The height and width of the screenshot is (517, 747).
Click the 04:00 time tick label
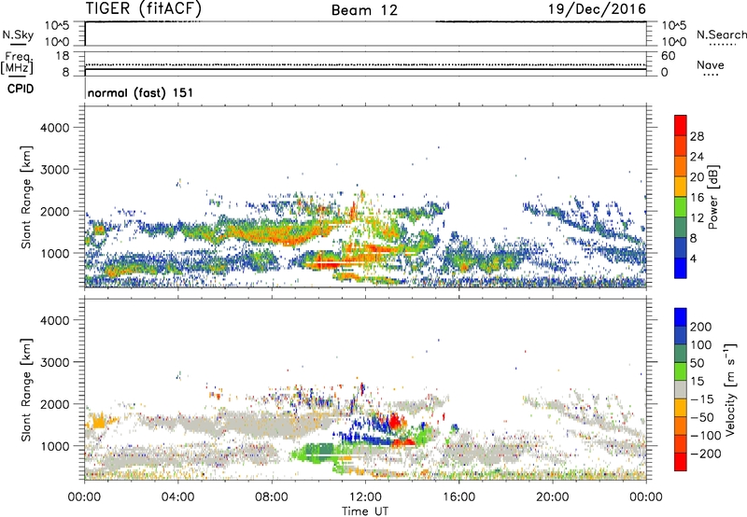[177, 497]
